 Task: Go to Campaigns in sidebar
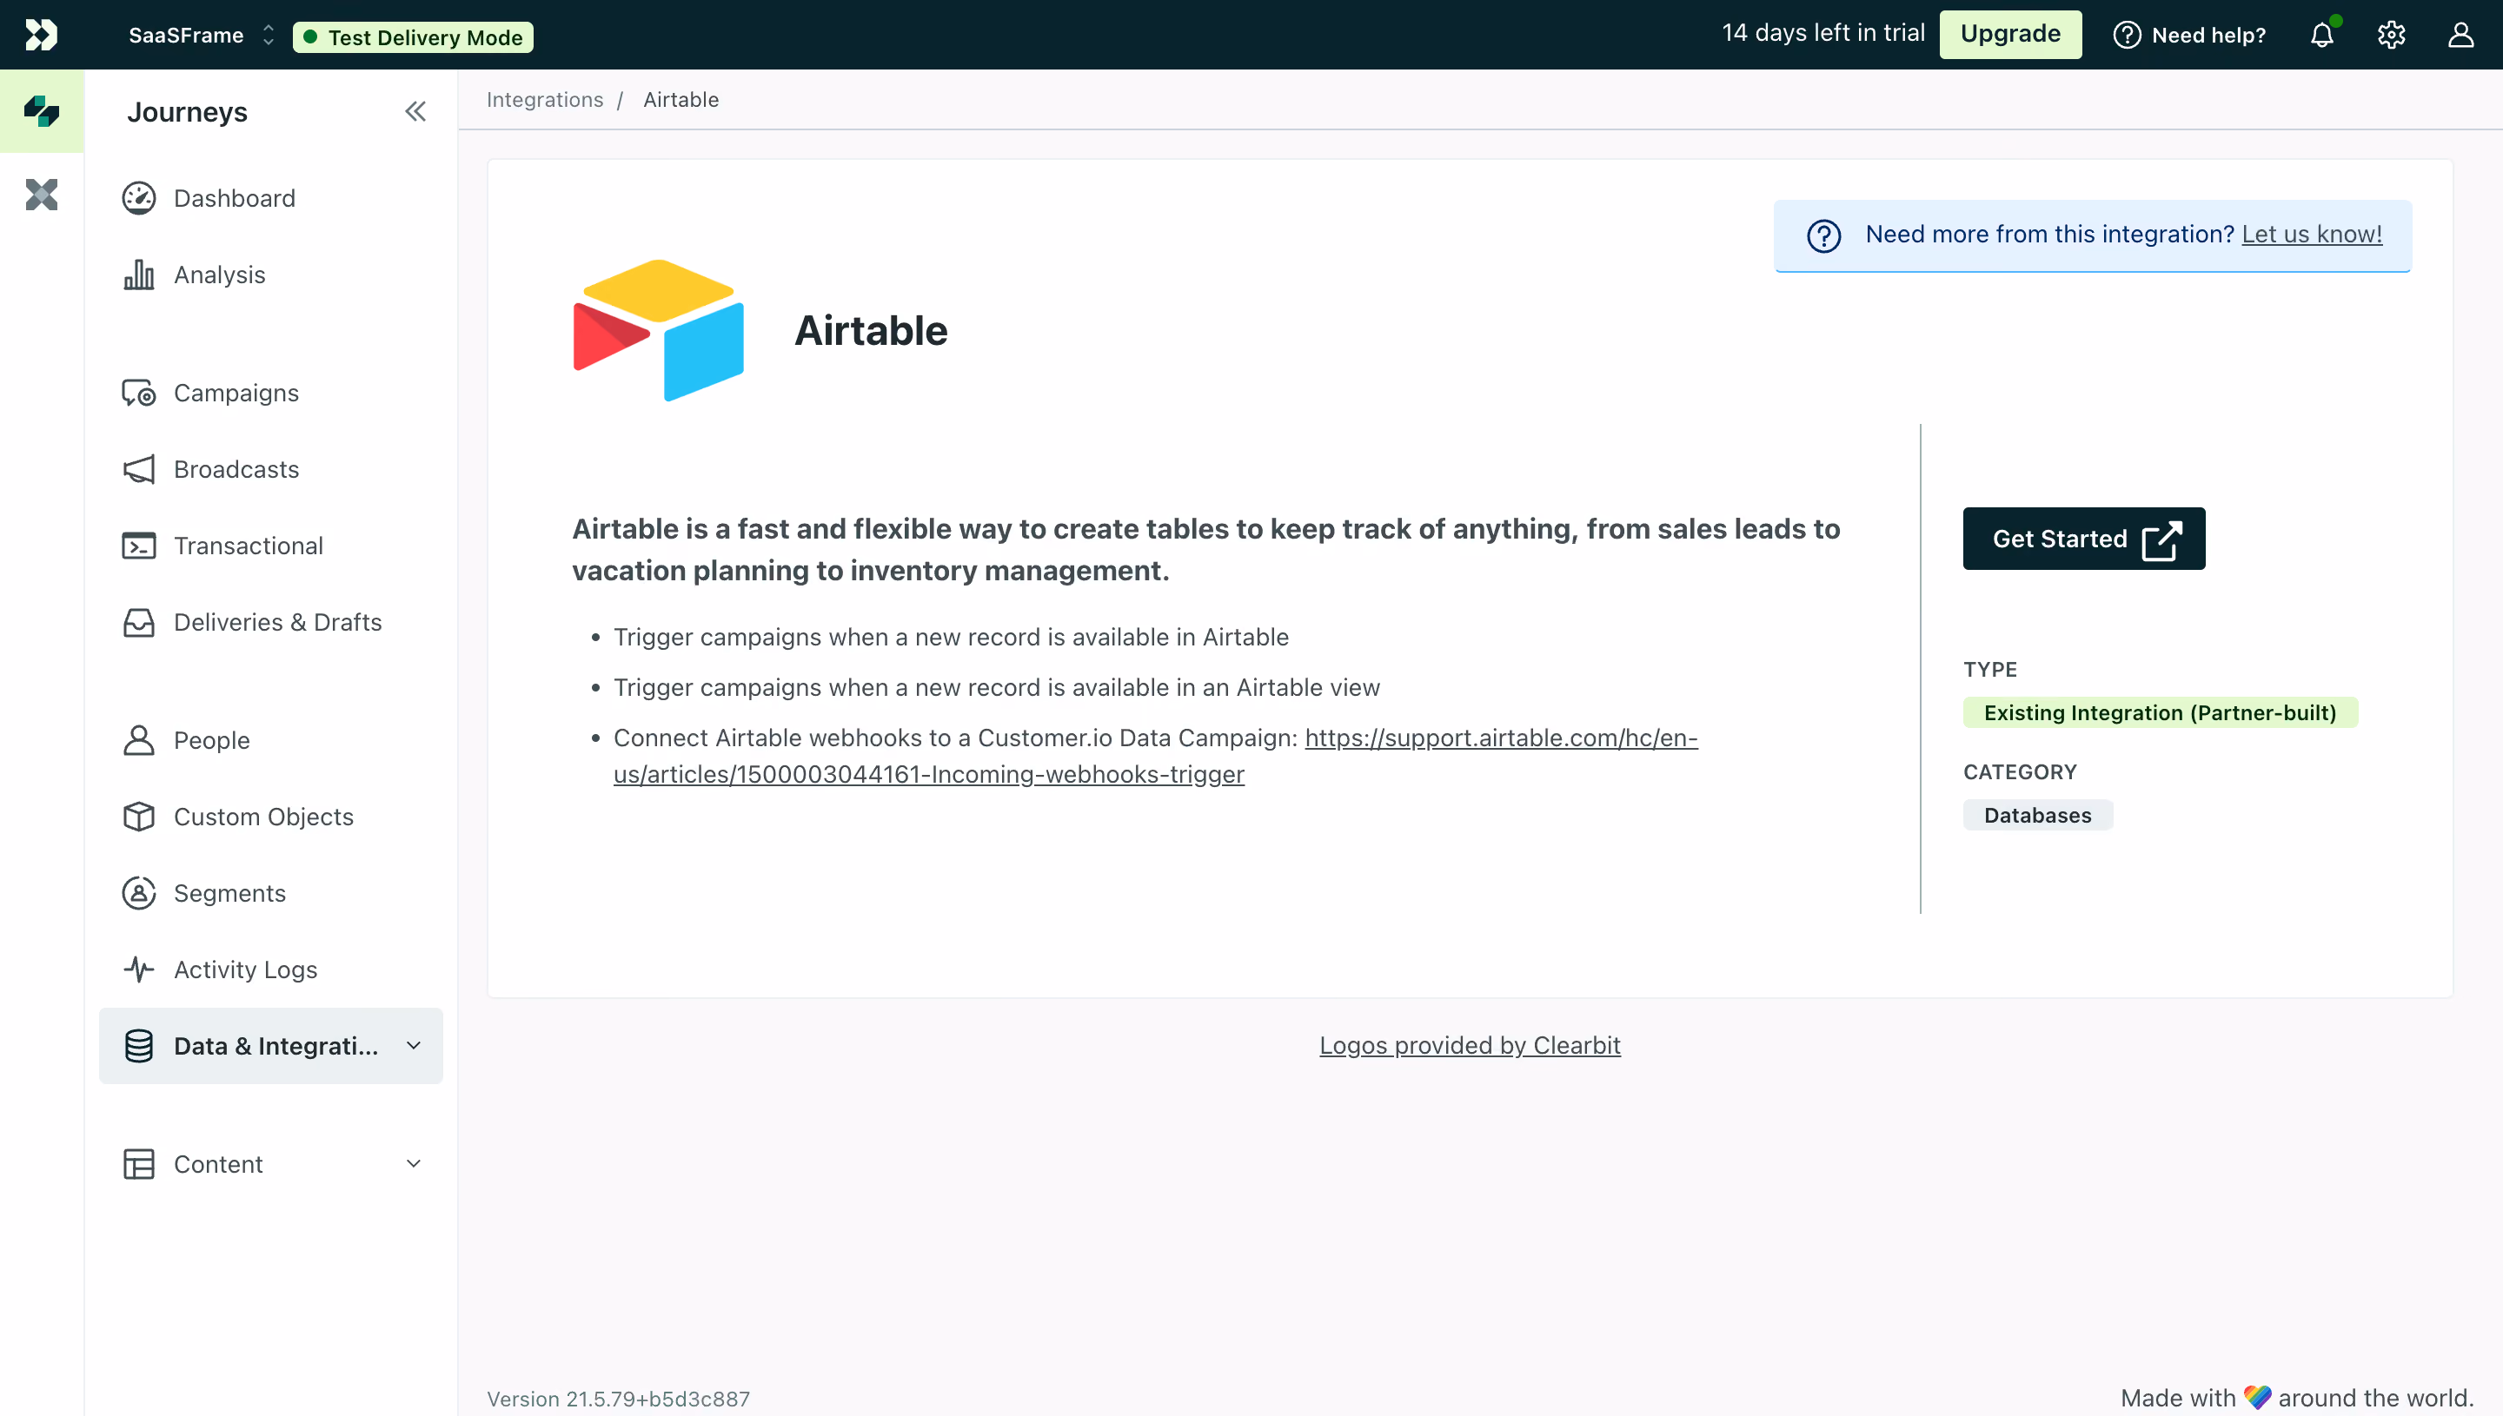(x=270, y=393)
